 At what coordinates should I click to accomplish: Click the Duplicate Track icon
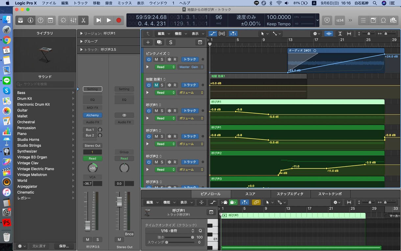tap(159, 42)
